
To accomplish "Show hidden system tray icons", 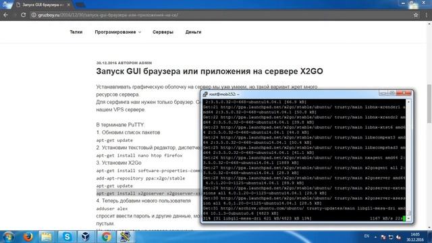I will pos(375,237).
